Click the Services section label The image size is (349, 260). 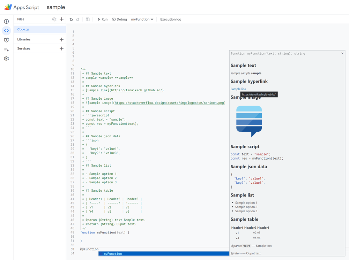[24, 48]
